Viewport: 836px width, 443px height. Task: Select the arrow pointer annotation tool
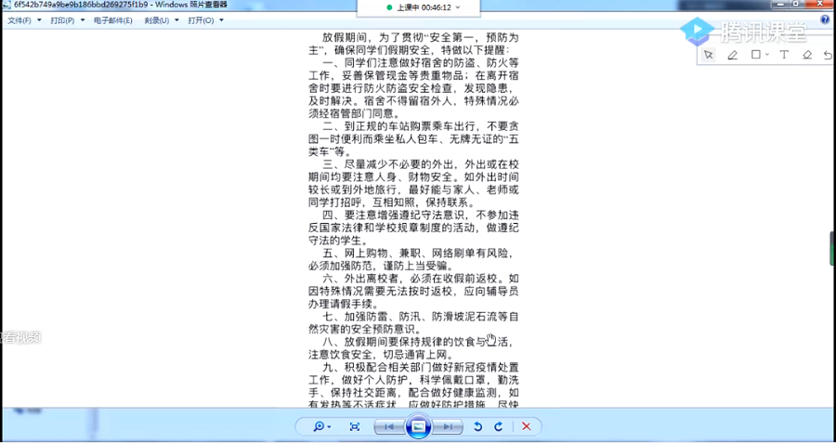(x=708, y=55)
